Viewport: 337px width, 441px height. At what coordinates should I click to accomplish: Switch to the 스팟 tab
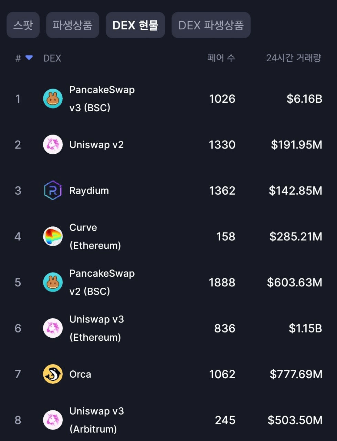tap(23, 25)
